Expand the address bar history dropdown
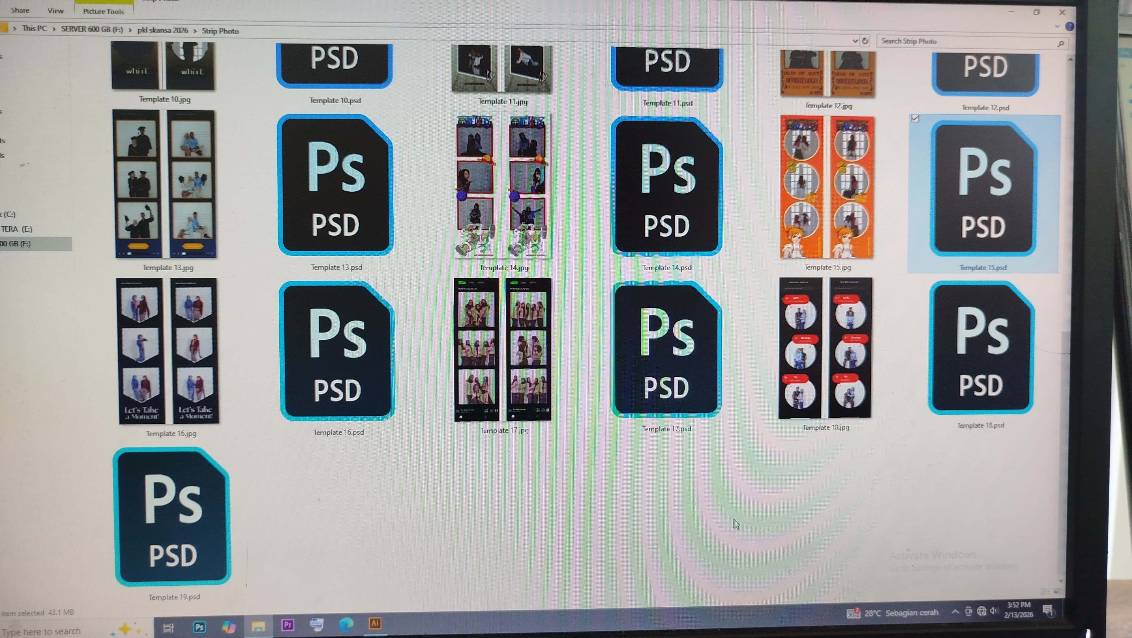 [x=855, y=41]
